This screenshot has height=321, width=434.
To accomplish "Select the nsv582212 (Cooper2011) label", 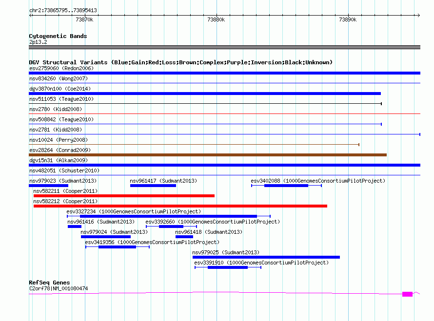I will [65, 201].
